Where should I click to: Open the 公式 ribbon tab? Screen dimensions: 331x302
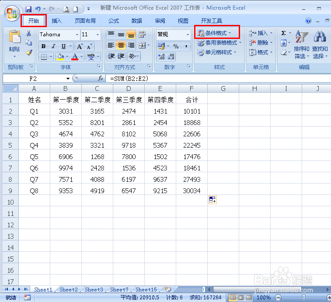114,21
